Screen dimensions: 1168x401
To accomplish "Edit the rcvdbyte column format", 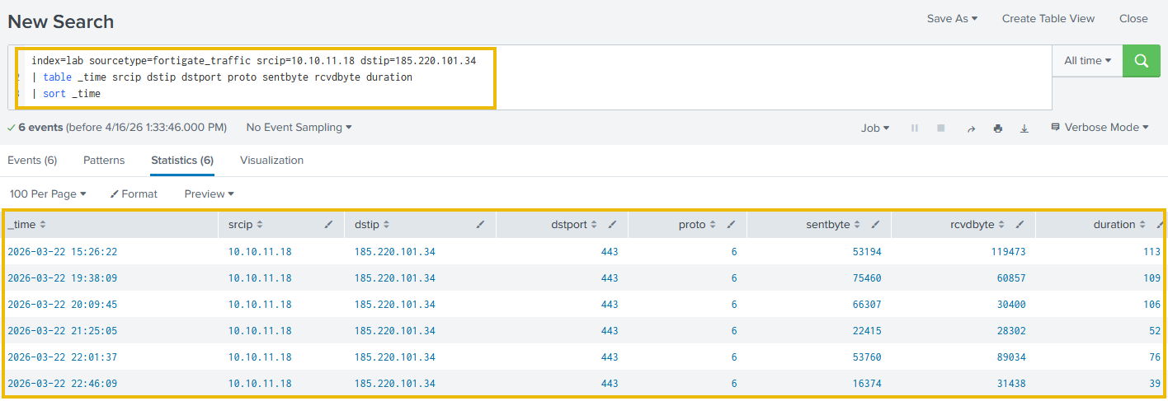I will (x=1020, y=225).
